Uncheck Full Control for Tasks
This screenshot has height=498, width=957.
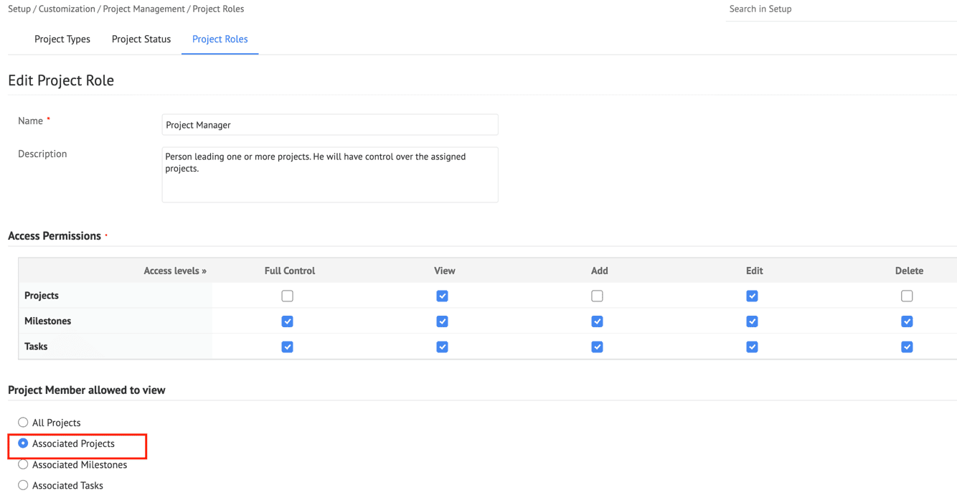click(288, 347)
